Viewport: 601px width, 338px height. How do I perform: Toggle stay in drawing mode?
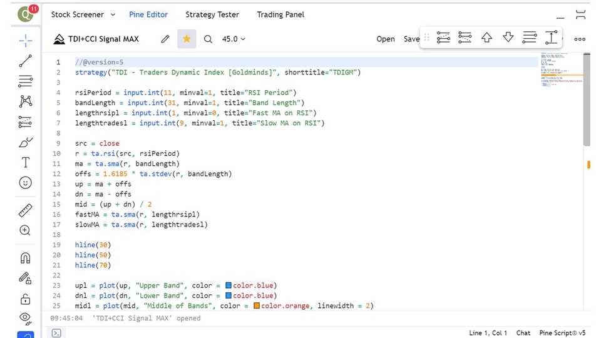(26, 278)
